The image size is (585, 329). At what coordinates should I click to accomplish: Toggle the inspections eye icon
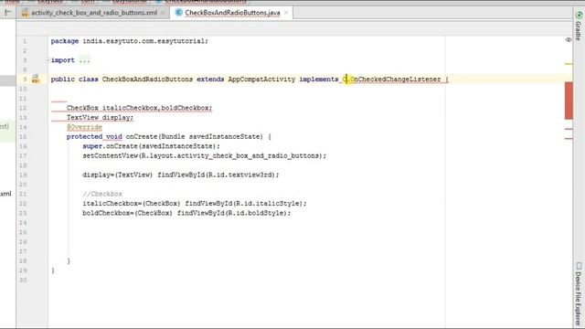tap(569, 40)
